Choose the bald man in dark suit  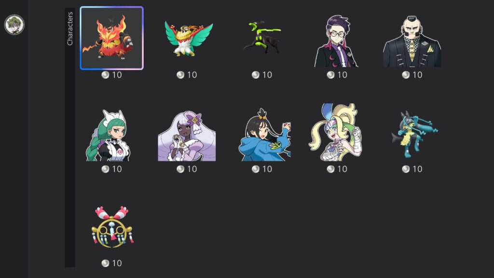[412, 42]
